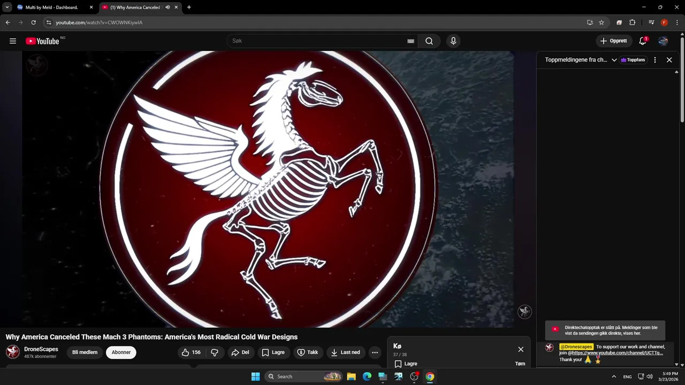Open live chat options three-dot menu
The width and height of the screenshot is (685, 385).
click(x=654, y=60)
